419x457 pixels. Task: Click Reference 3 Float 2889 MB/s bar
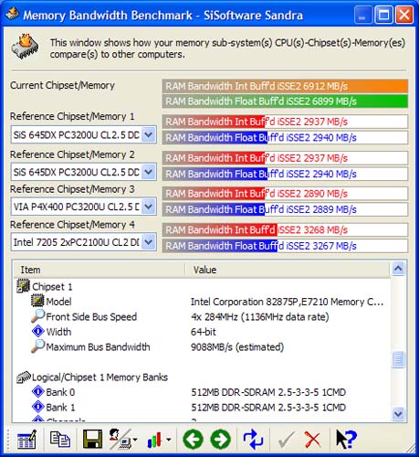285,209
